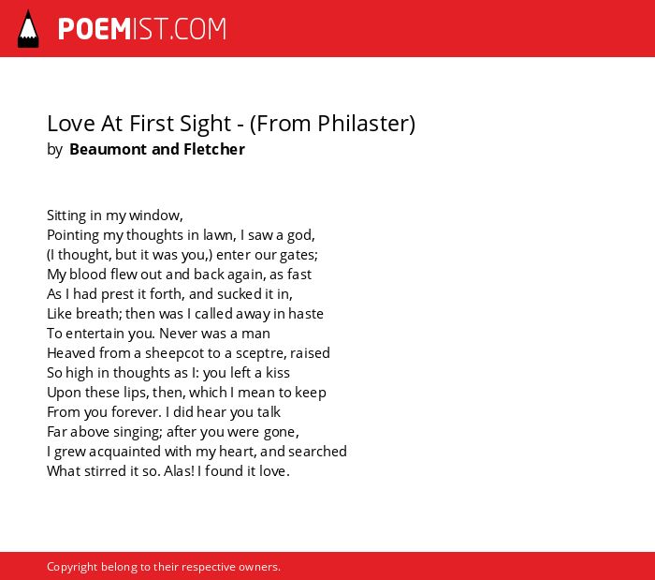Screen dimensions: 655x580
Task: Click the line "So high in thoughts as I"
Action: pyautogui.click(x=168, y=373)
